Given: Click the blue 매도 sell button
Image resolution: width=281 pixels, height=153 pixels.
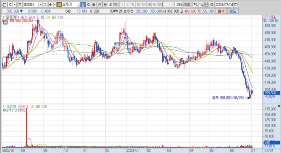Looking at the screenshot, I should (233, 11).
